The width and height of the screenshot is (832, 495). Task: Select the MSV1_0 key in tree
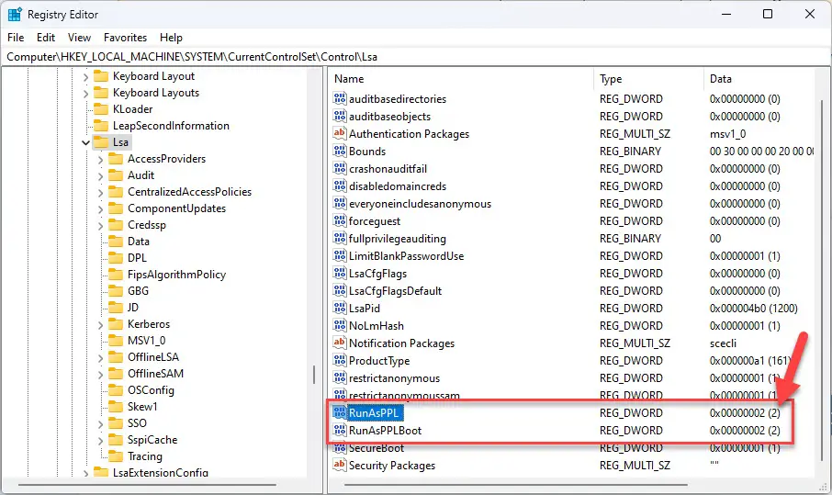pos(146,340)
